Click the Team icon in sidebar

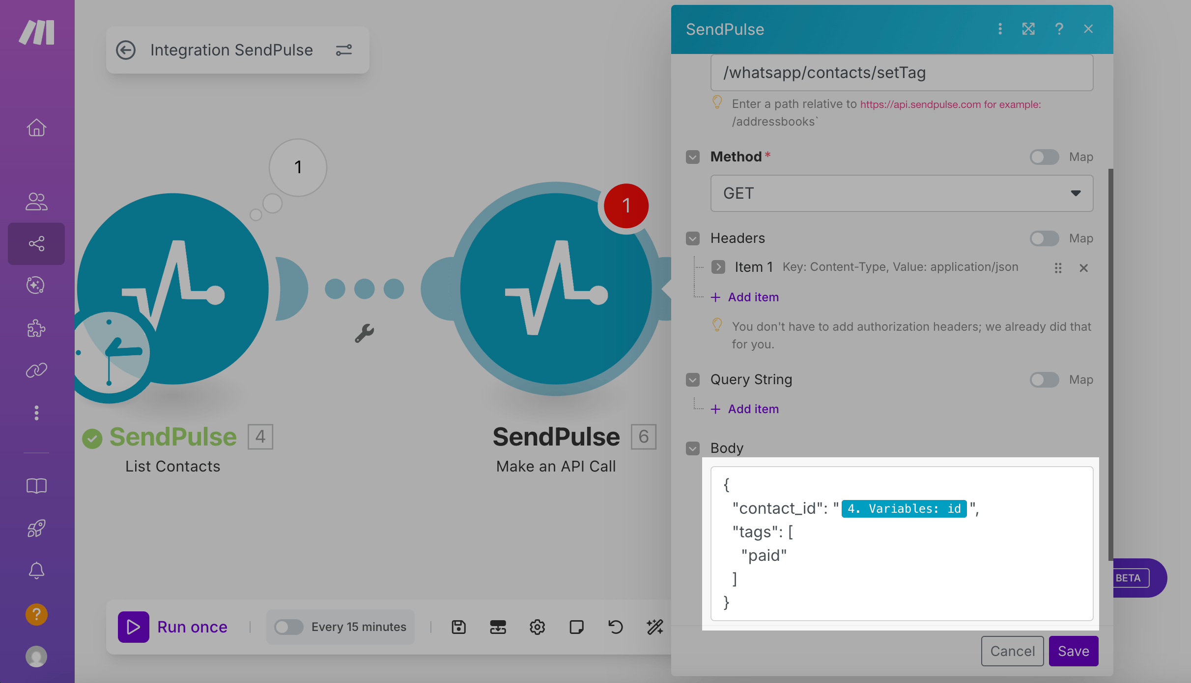36,201
